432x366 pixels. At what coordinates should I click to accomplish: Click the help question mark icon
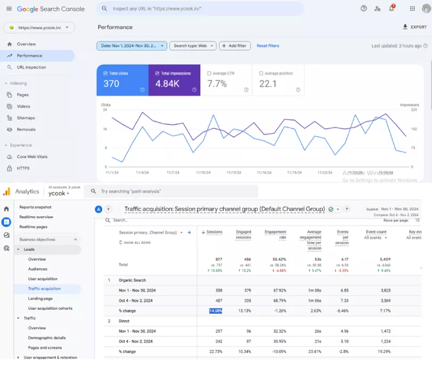pos(363,9)
